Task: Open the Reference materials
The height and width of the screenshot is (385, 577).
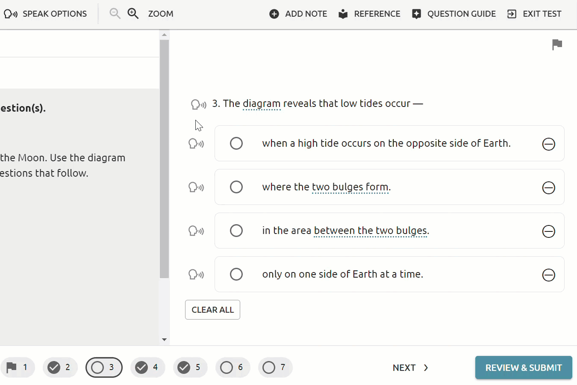Action: [x=369, y=14]
